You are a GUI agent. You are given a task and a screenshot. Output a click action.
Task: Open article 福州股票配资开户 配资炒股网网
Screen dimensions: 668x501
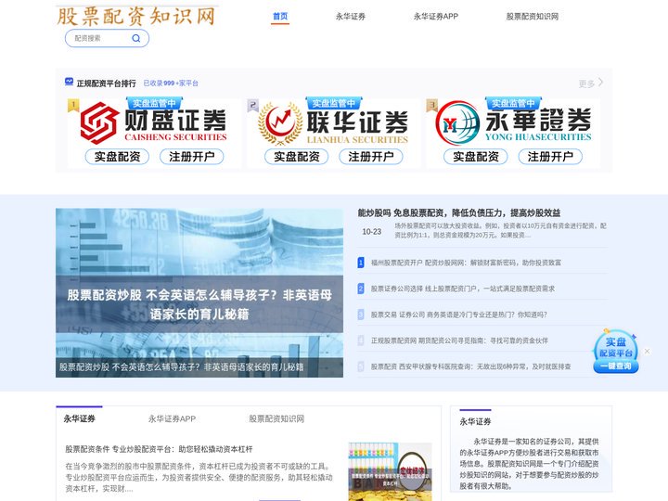point(466,263)
